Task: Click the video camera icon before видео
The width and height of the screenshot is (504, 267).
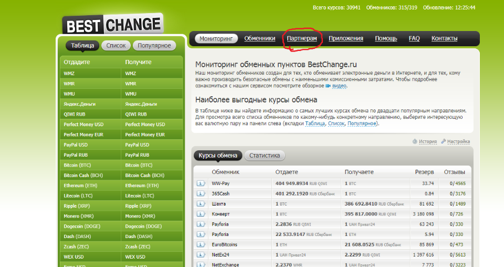Action: (328, 86)
